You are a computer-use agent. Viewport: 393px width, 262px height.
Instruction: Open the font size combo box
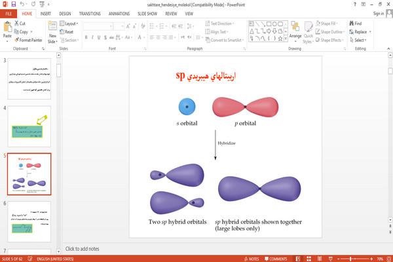(119, 26)
